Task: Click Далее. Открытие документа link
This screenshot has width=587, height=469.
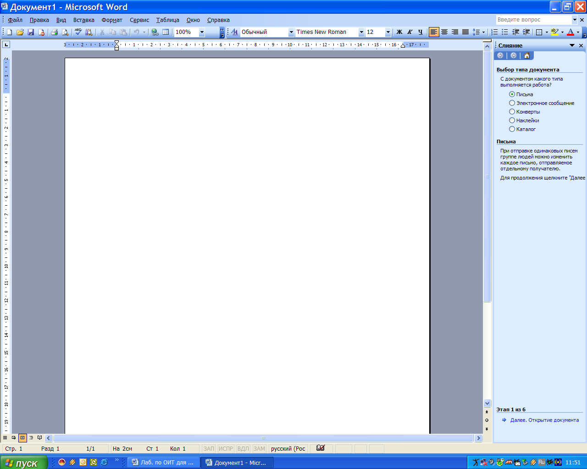Action: [x=544, y=420]
